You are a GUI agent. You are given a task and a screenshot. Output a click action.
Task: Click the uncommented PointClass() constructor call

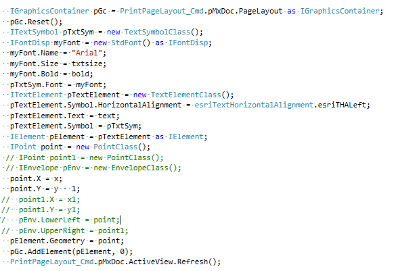tap(120, 147)
